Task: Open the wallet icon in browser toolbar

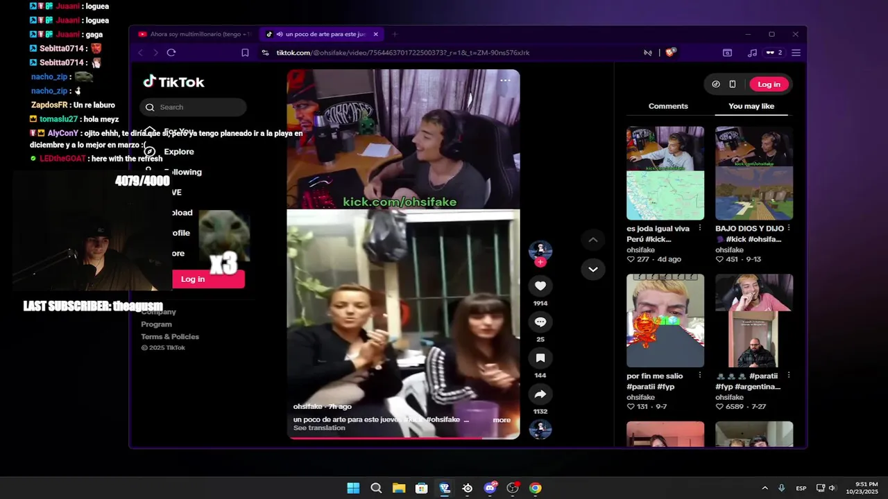Action: (727, 53)
